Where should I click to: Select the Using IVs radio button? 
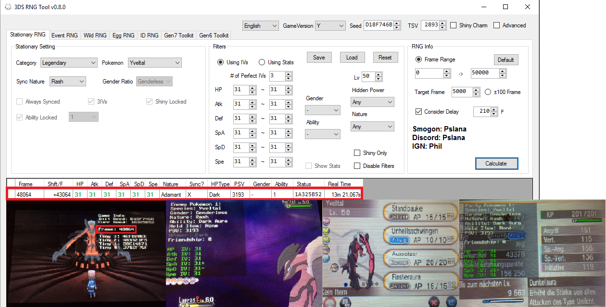point(221,62)
